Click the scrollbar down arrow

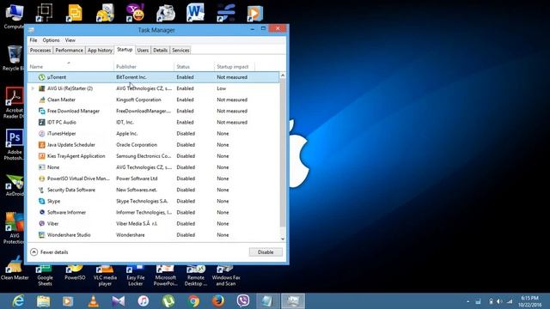(283, 239)
